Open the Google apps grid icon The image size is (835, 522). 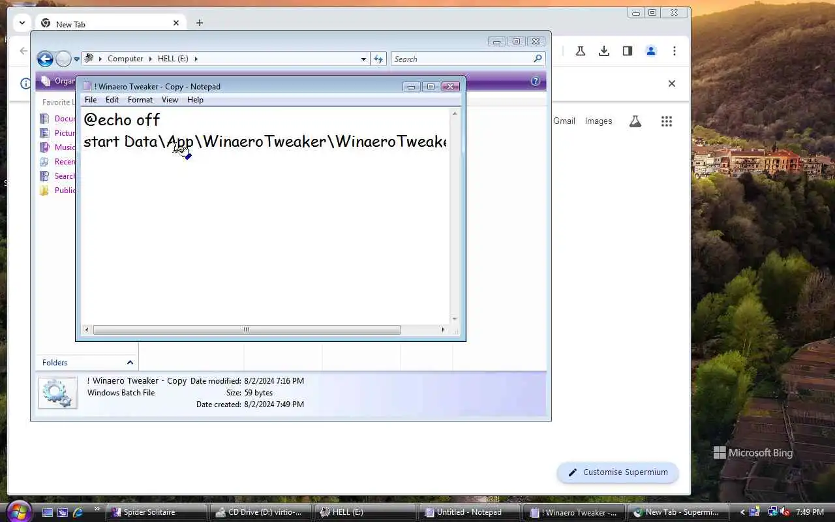pyautogui.click(x=667, y=121)
